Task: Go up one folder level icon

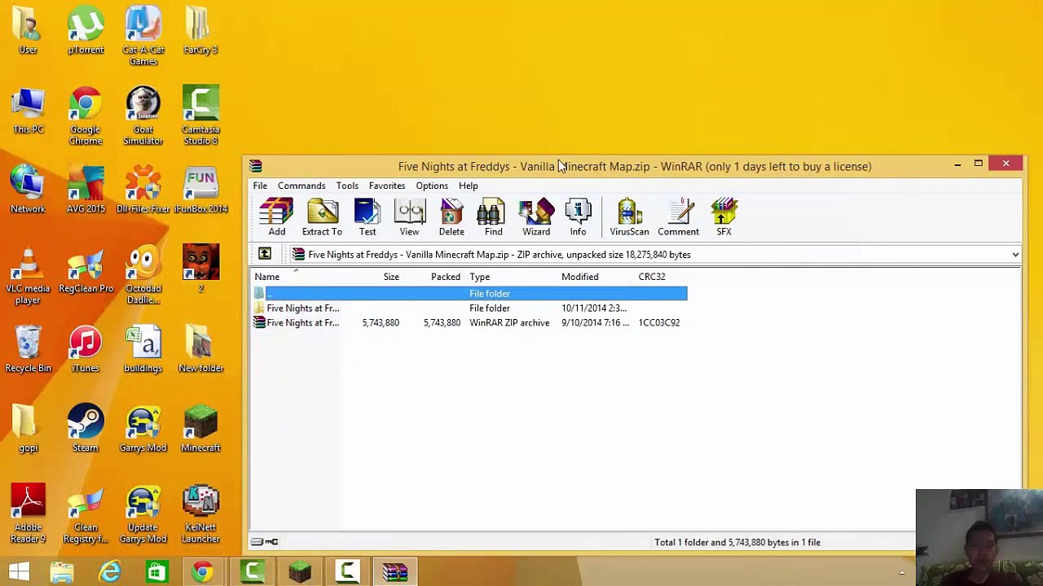Action: [x=265, y=254]
